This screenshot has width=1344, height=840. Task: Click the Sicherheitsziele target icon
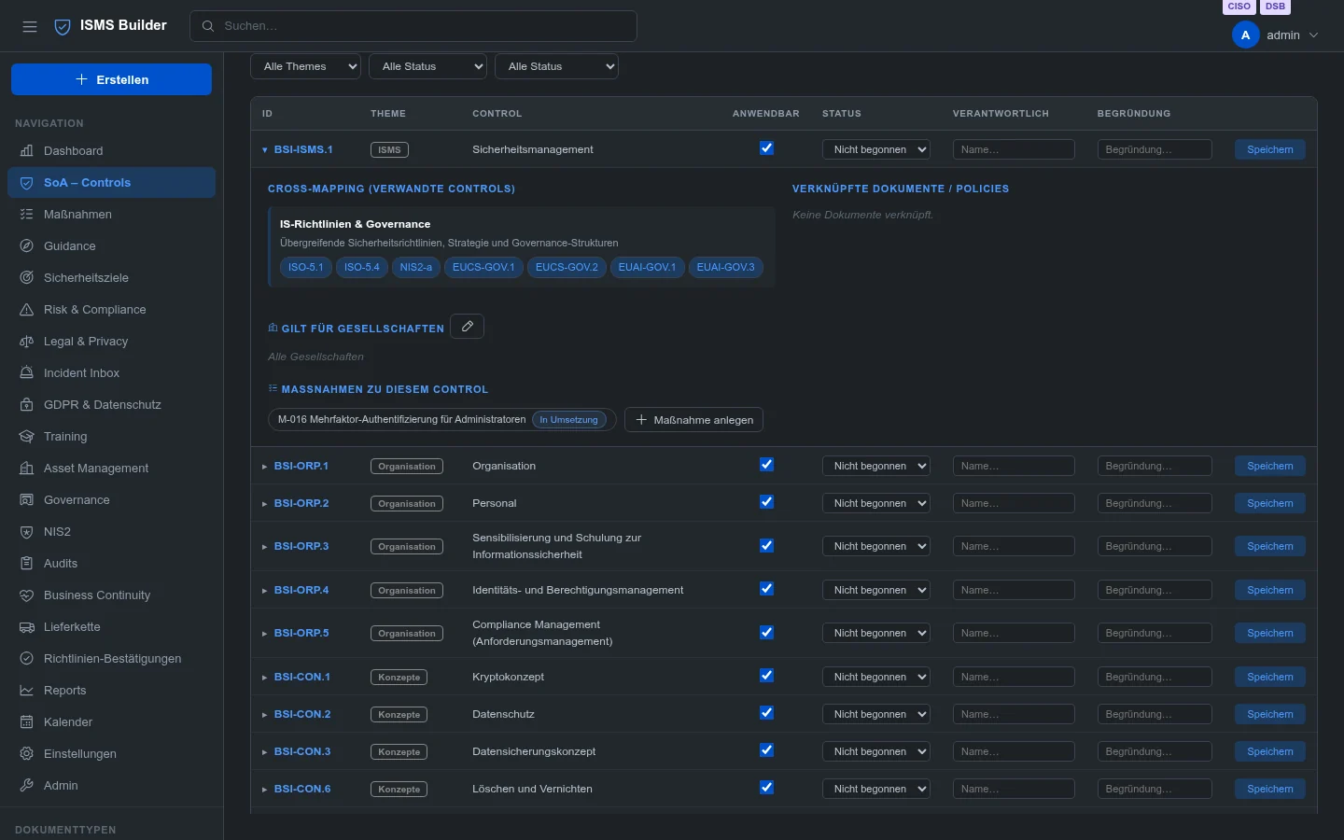point(26,278)
